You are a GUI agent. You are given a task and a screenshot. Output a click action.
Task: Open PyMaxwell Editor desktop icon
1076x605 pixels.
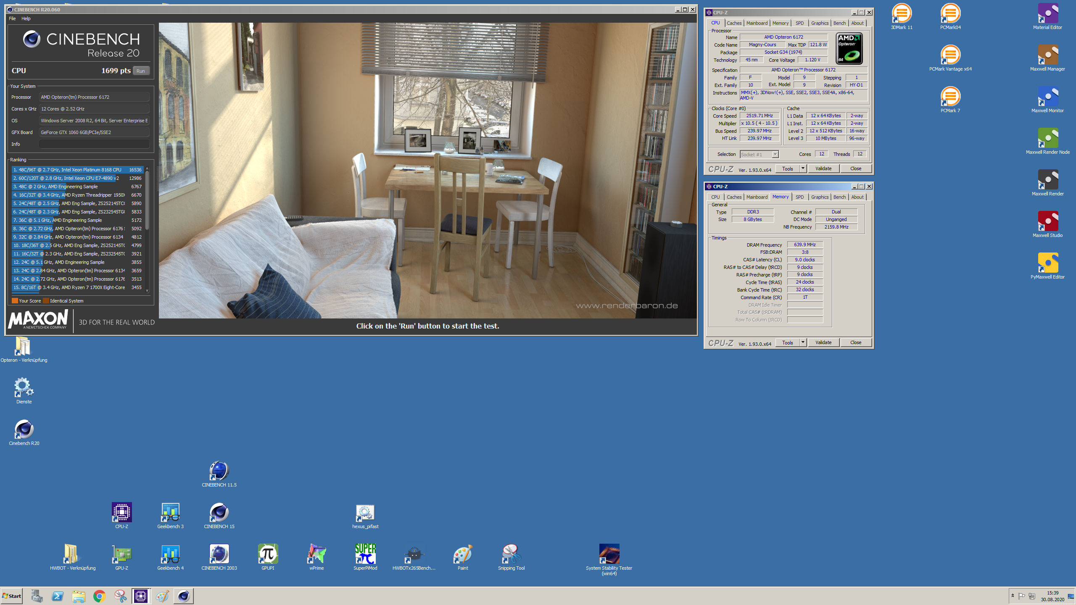pyautogui.click(x=1047, y=266)
